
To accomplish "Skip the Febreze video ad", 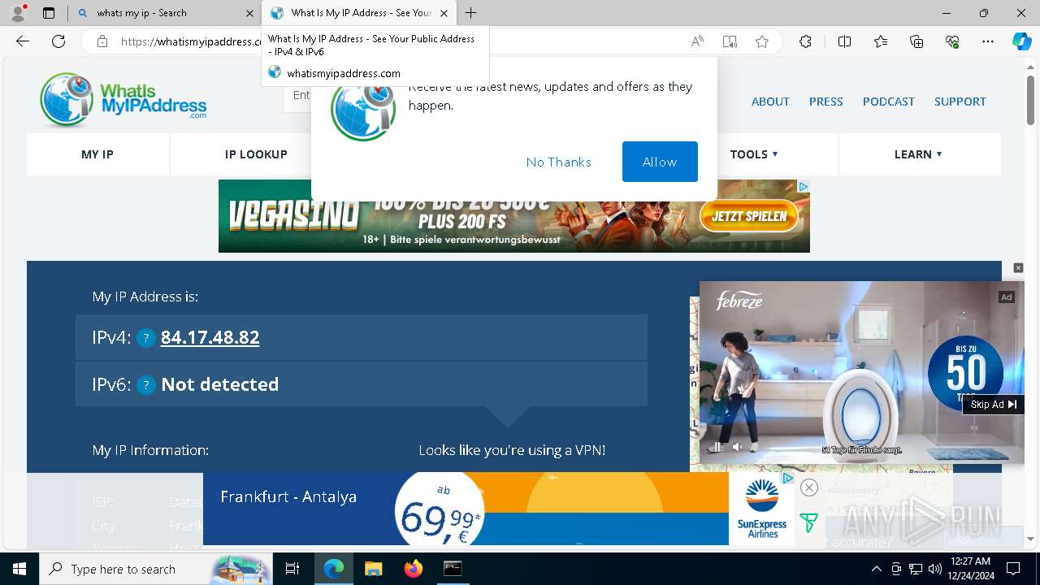I will click(994, 405).
